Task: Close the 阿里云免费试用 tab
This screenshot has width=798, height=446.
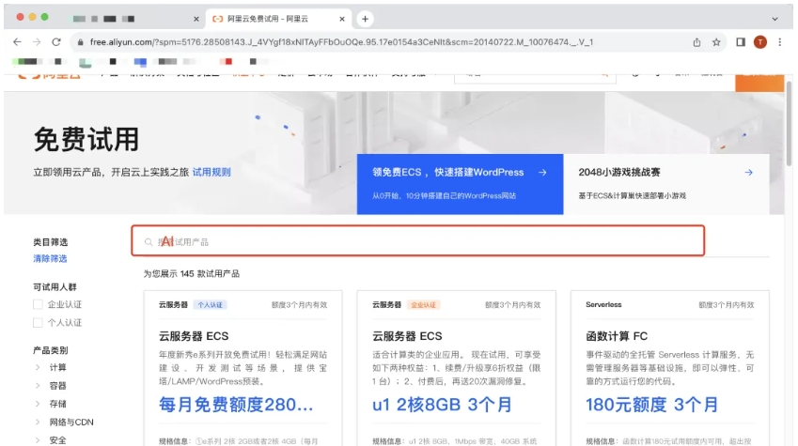Action: (342, 19)
